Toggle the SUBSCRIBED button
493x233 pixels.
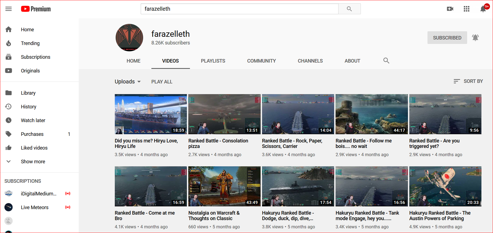(x=447, y=38)
